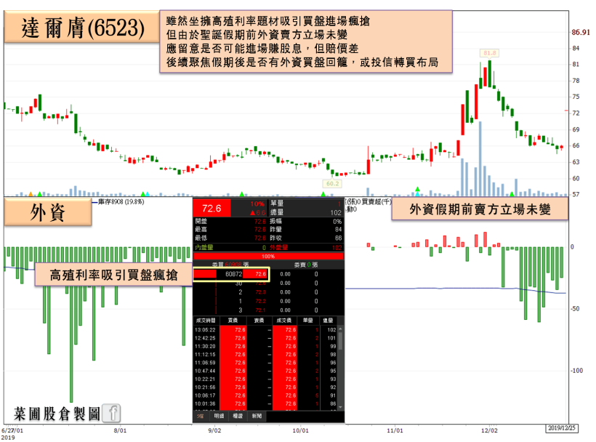Click the 委買 60908 張 summary
The width and height of the screenshot is (596, 442).
point(230,265)
